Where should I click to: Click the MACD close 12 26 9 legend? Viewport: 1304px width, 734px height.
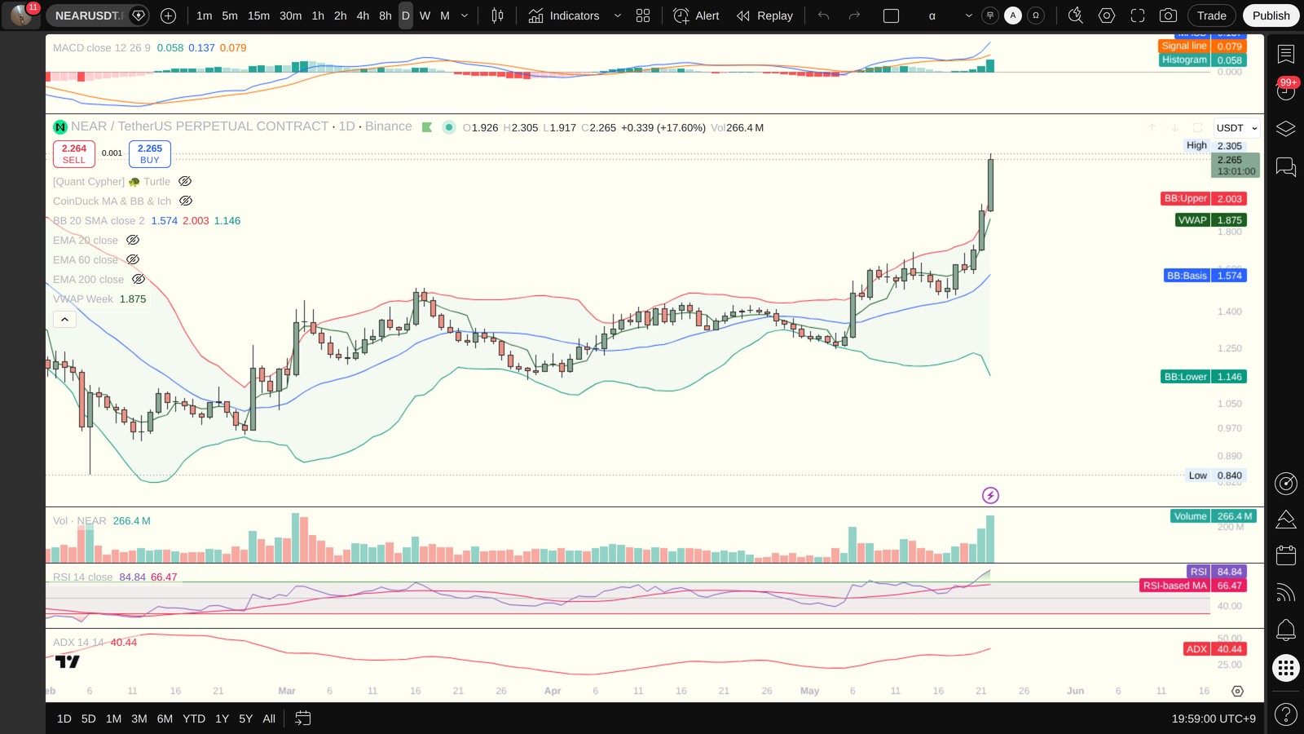[x=102, y=48]
